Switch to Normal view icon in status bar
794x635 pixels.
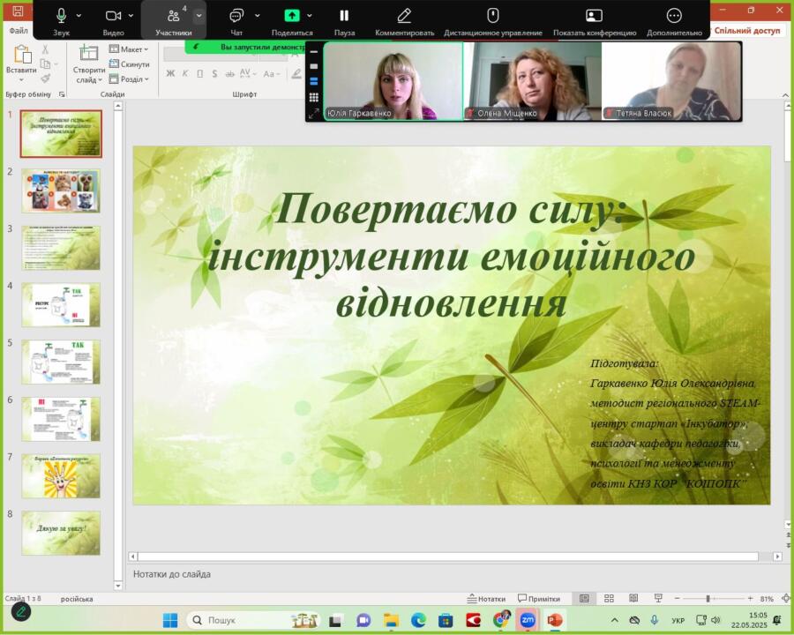point(584,599)
